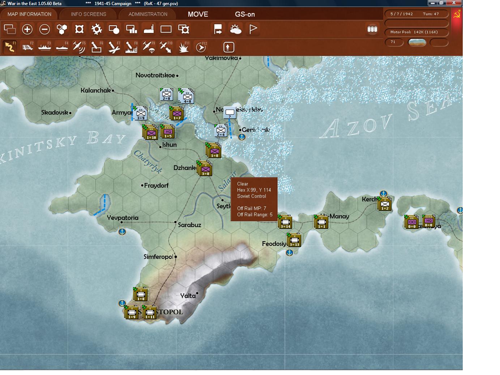Click the MOVE mode label
Screen dimensions: 500x375
(x=198, y=14)
